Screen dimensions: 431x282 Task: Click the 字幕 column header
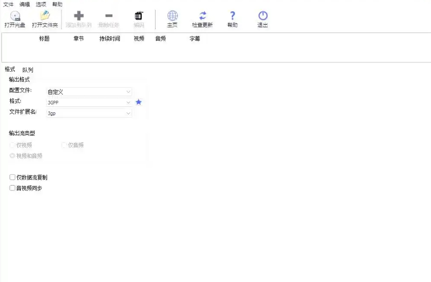(195, 39)
